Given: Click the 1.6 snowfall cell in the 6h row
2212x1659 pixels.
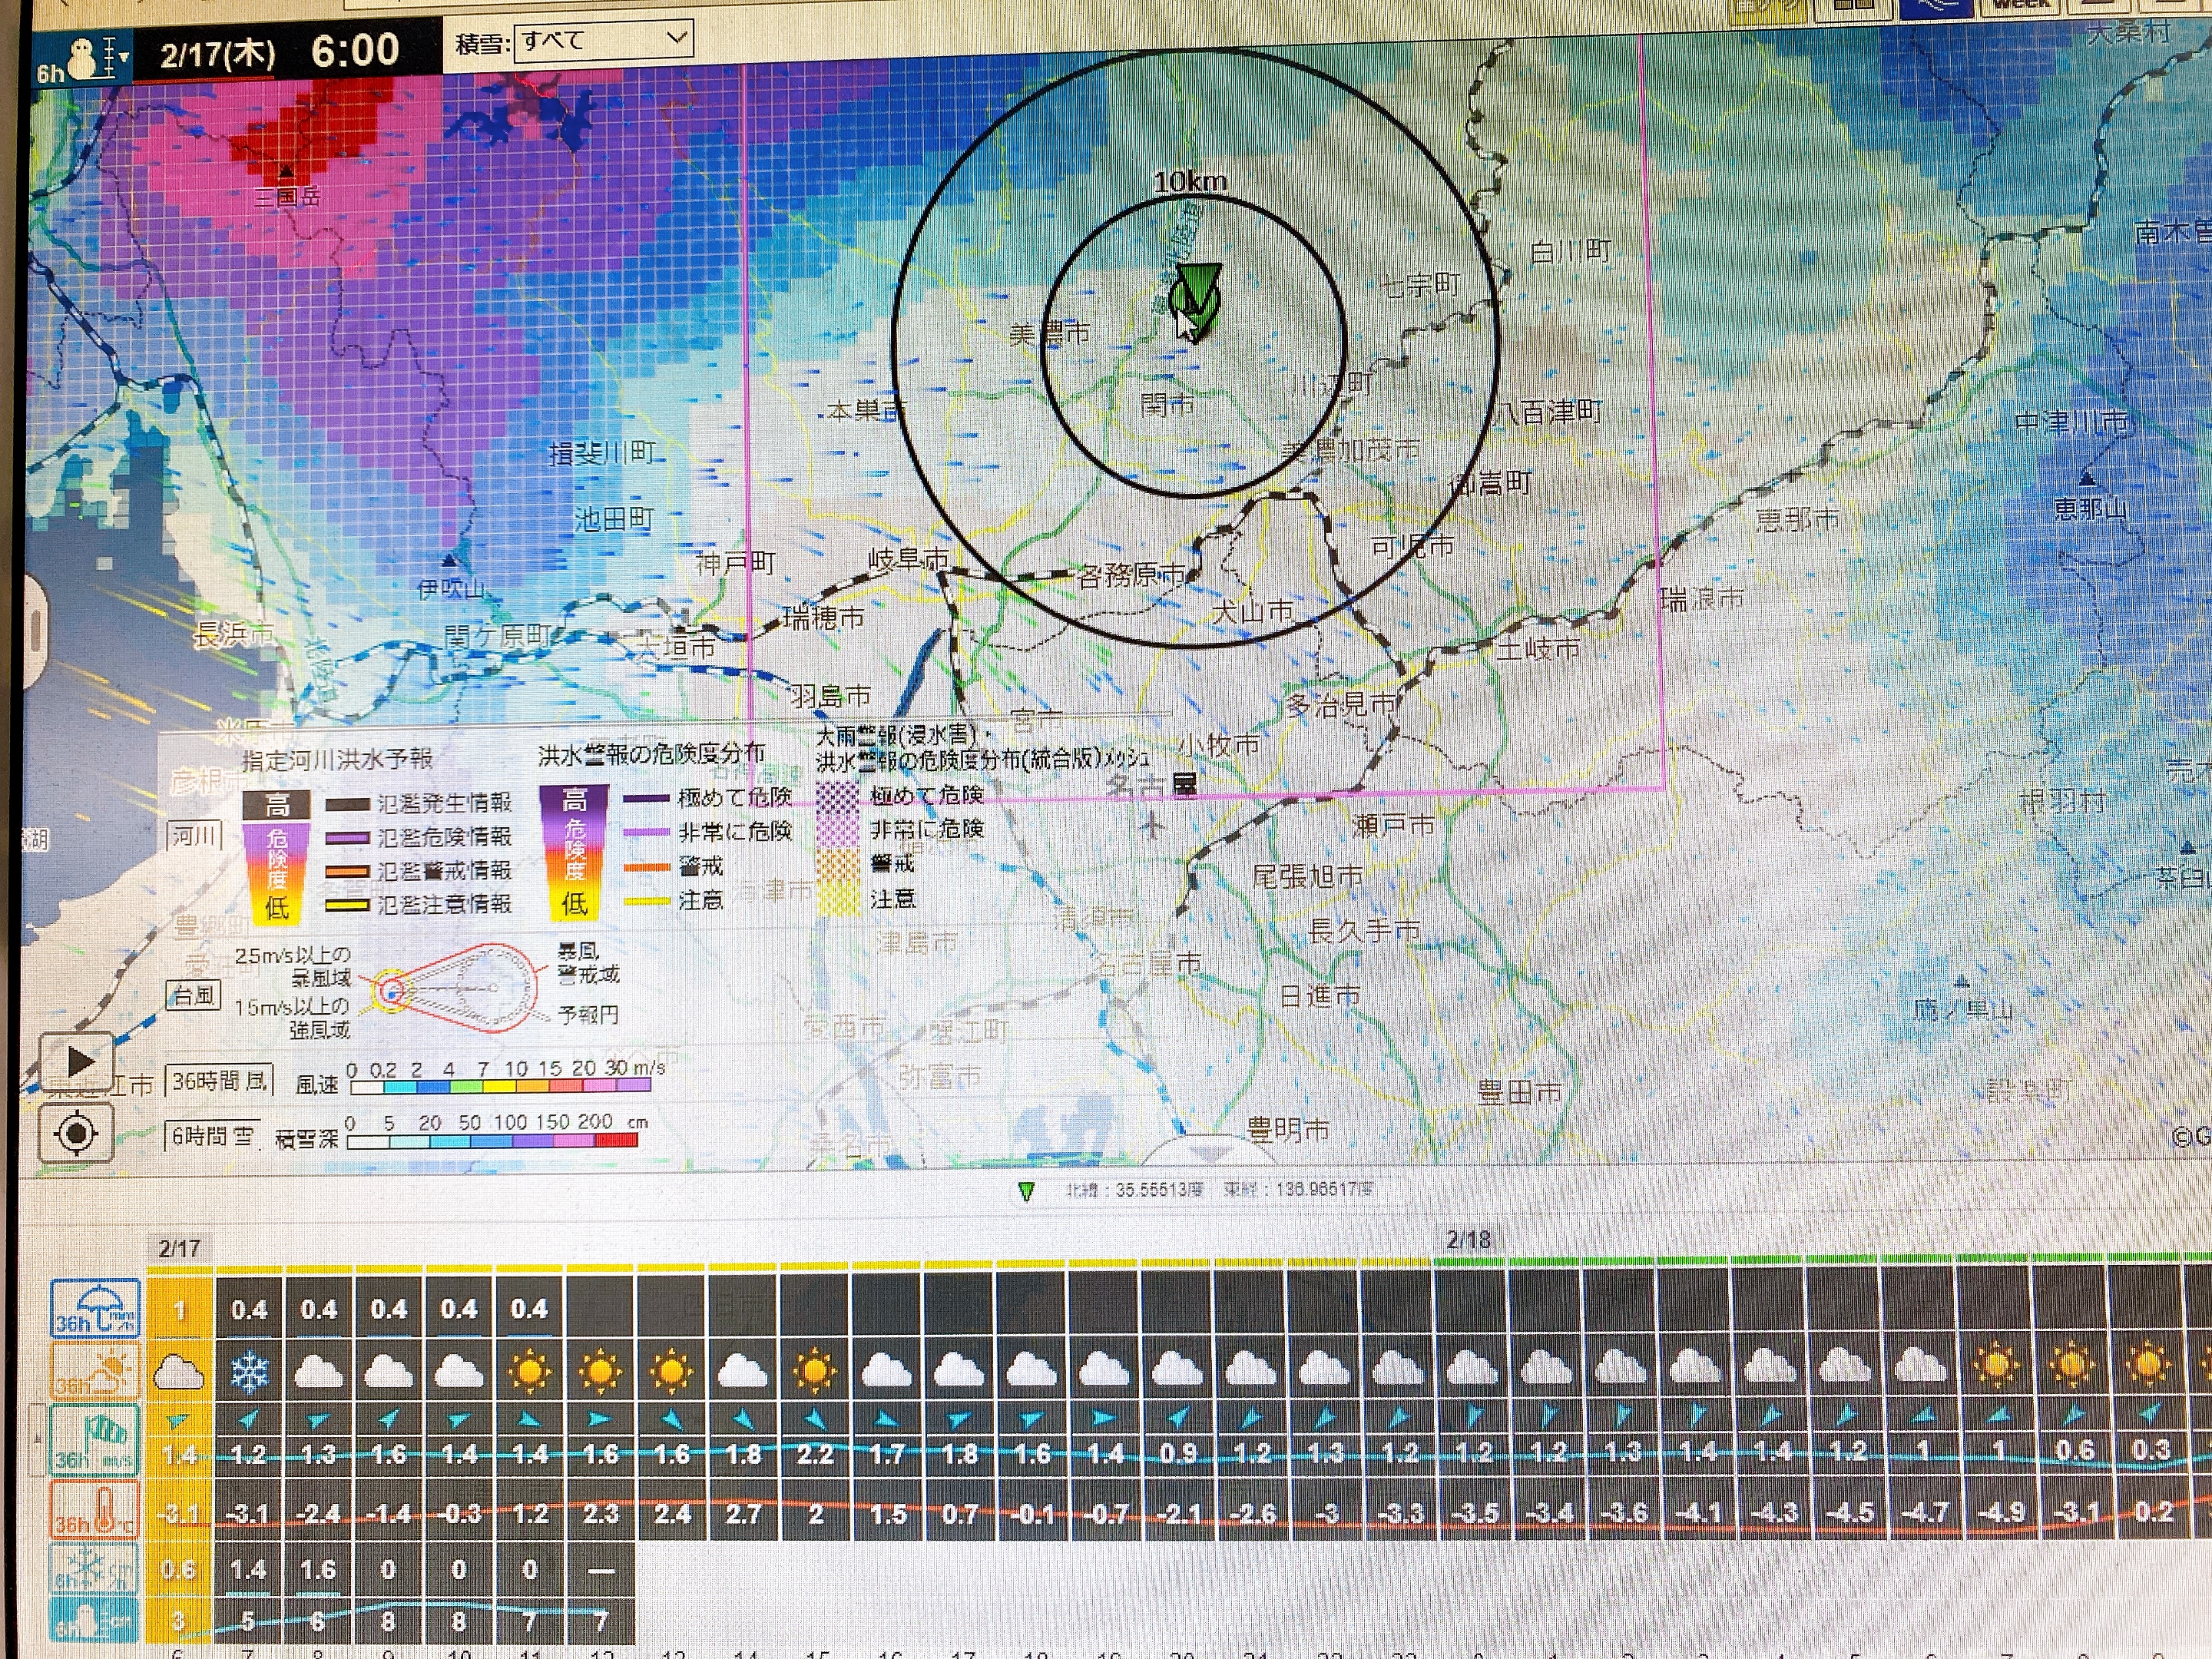Looking at the screenshot, I should 318,1571.
